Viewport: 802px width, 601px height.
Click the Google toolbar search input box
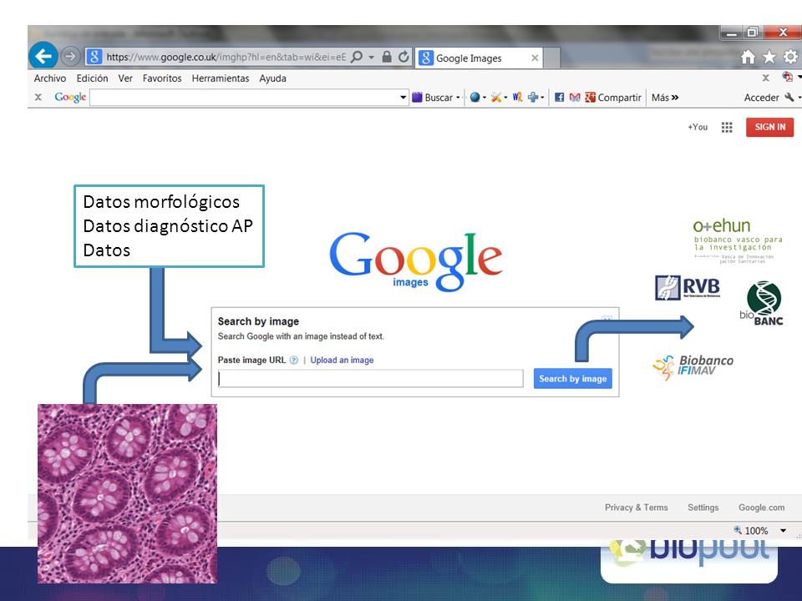click(x=245, y=97)
